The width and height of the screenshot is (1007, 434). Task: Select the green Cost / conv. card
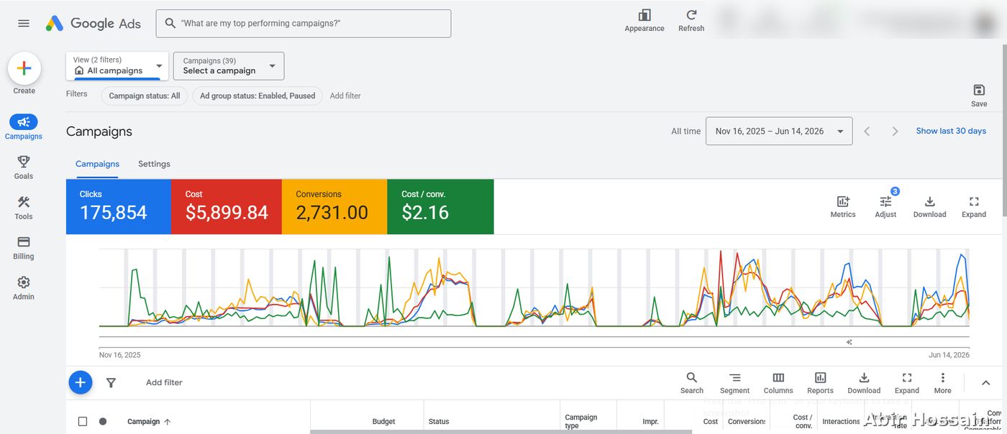pos(440,207)
